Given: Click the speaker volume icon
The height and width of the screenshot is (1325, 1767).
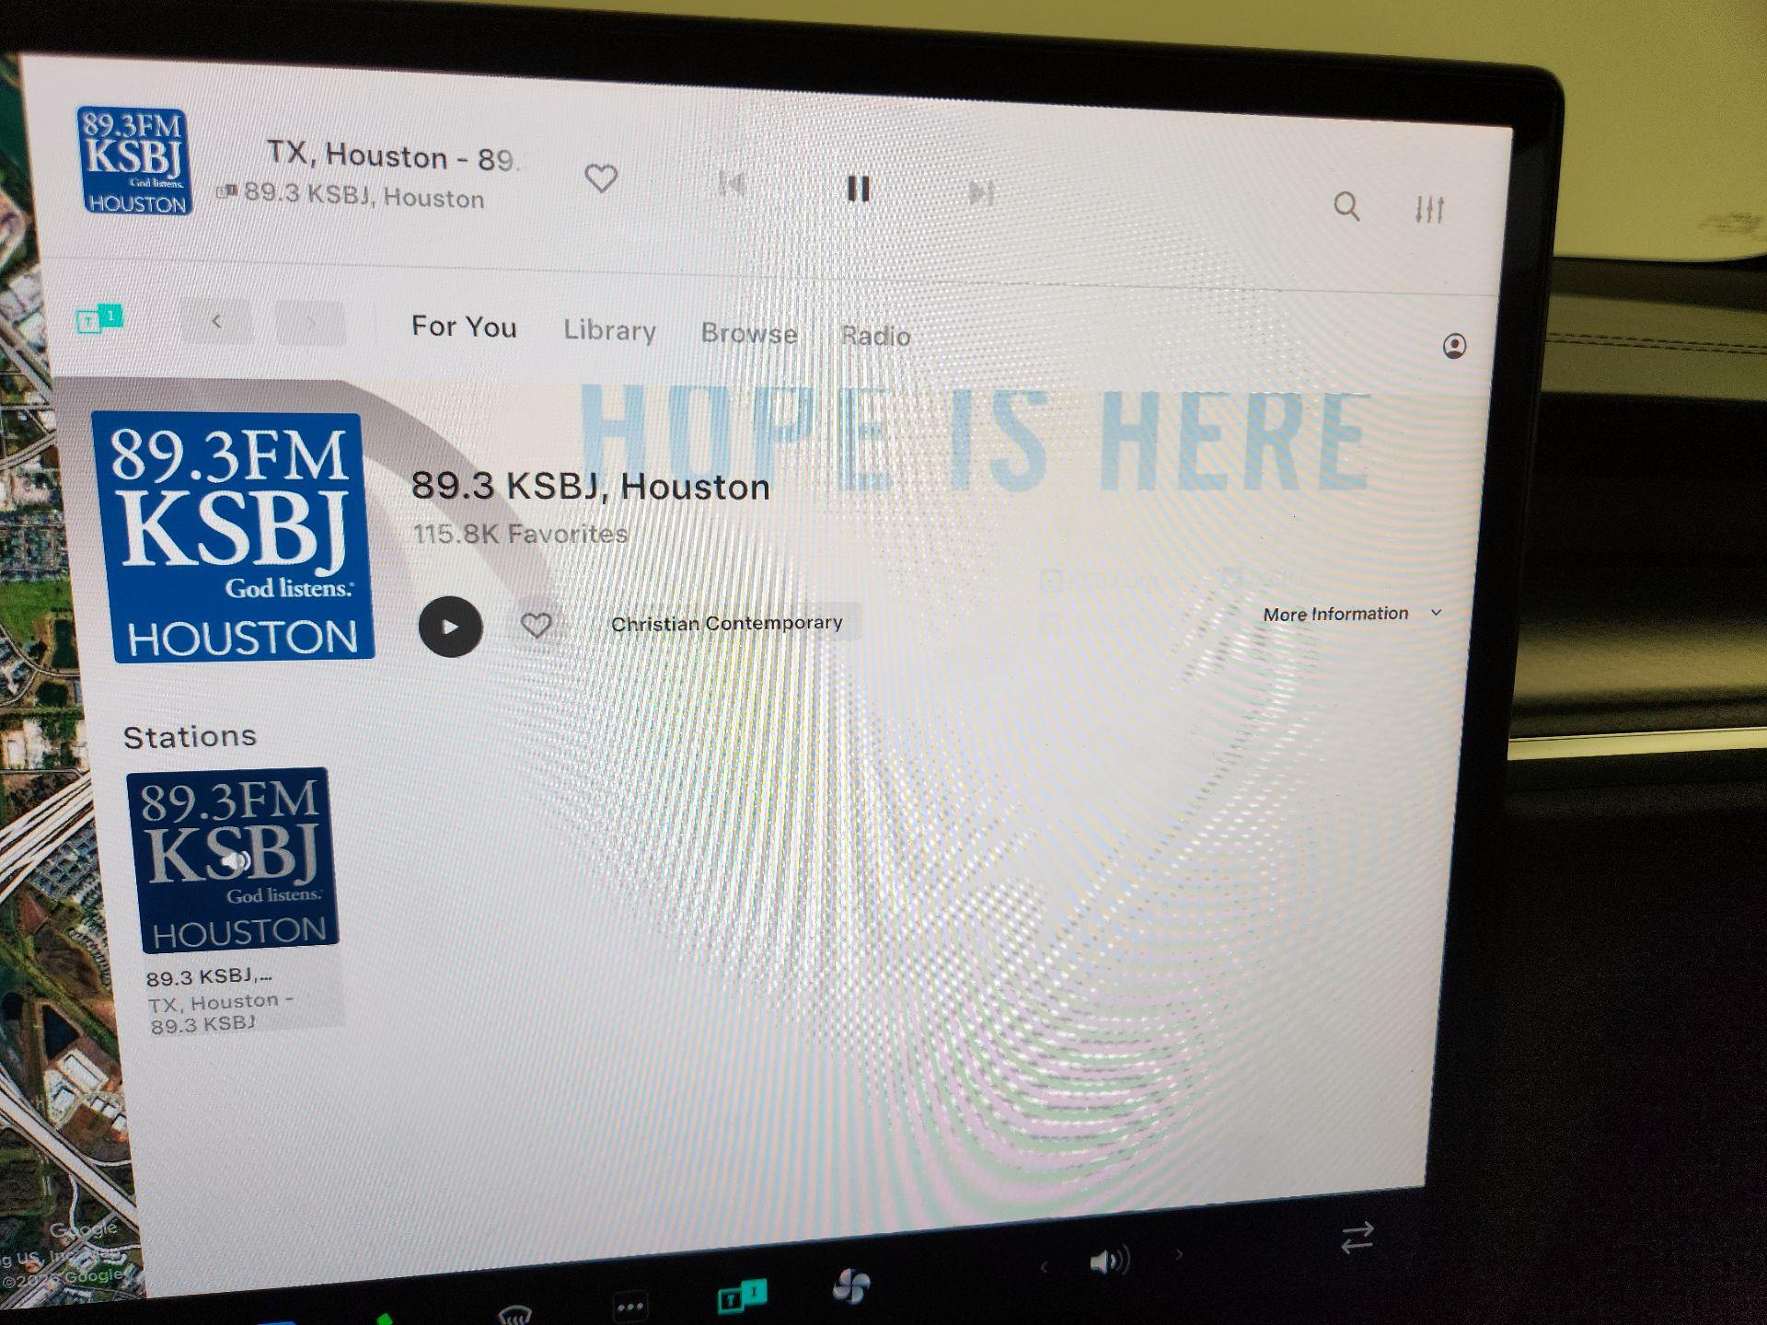Looking at the screenshot, I should click(x=1109, y=1261).
